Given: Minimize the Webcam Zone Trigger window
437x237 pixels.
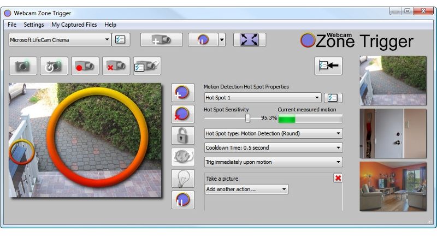Looking at the screenshot, I should click(x=395, y=11).
